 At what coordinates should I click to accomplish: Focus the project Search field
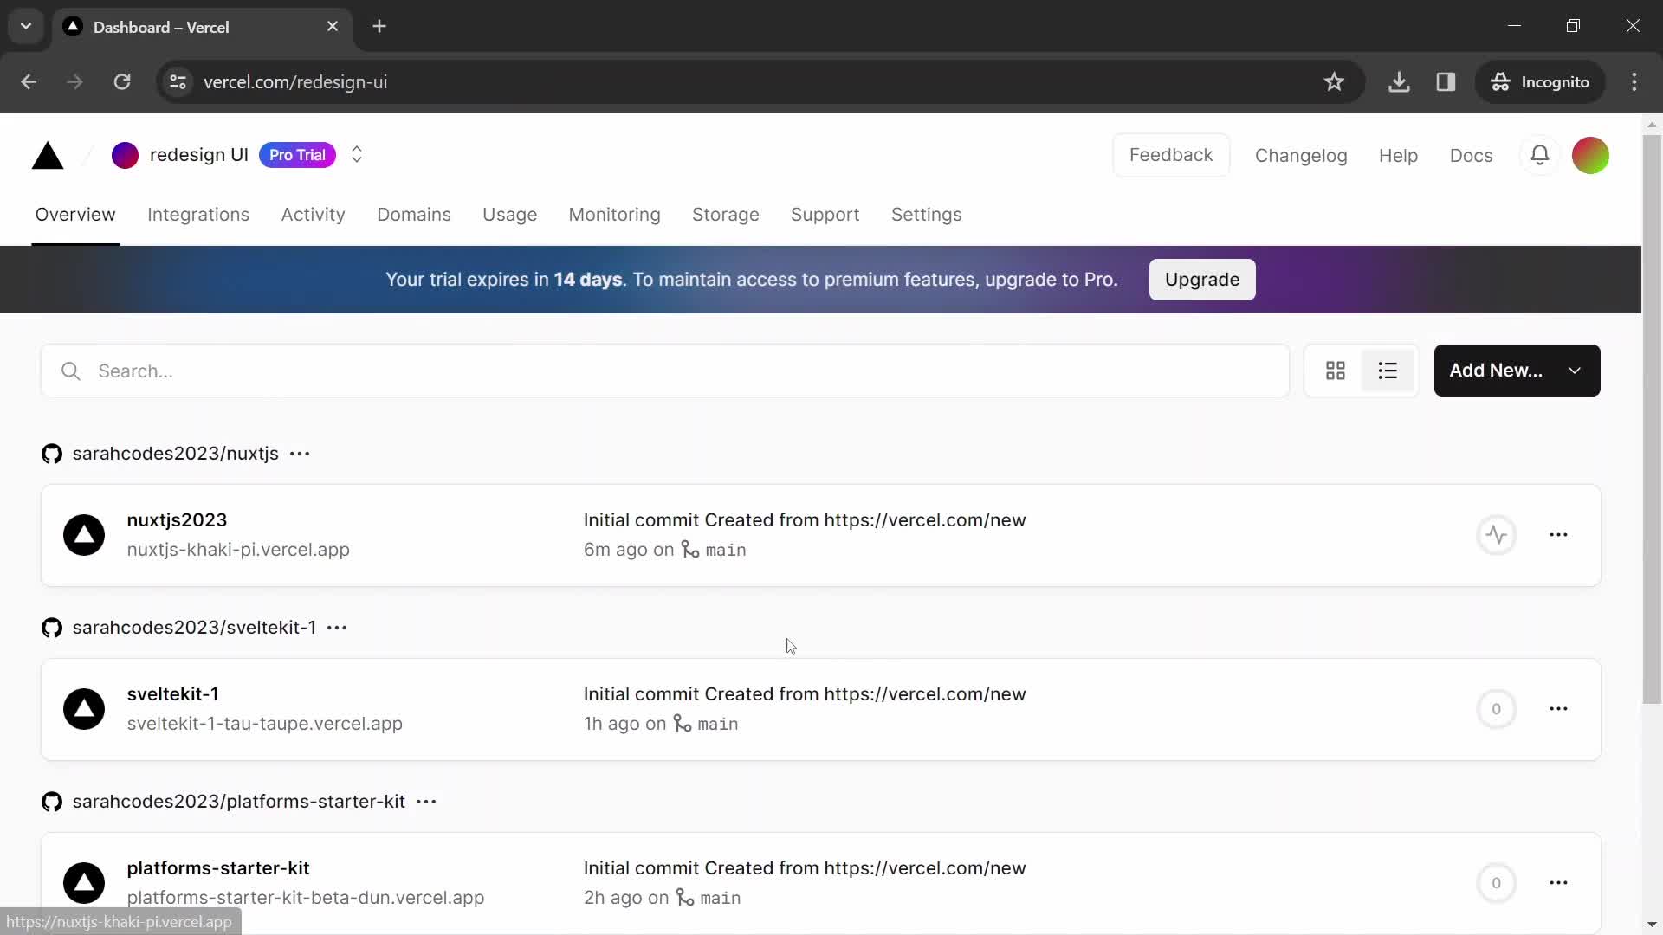665,371
